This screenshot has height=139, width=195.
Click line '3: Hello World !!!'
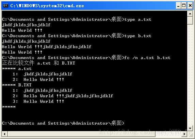coord(38,101)
